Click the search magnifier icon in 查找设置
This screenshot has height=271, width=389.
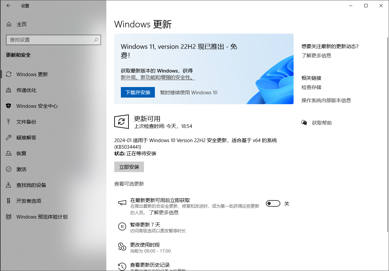click(x=96, y=40)
